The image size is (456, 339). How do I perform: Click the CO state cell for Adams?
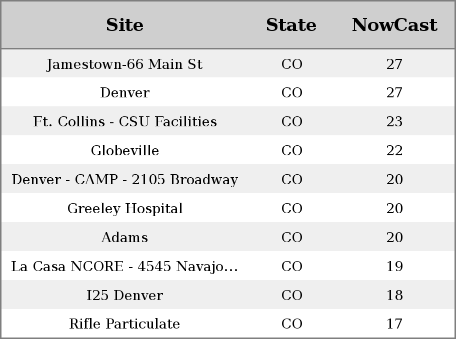click(291, 237)
